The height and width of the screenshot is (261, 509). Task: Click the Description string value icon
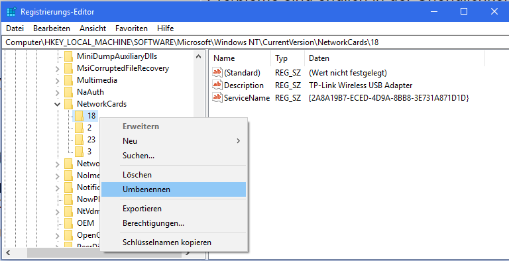217,85
